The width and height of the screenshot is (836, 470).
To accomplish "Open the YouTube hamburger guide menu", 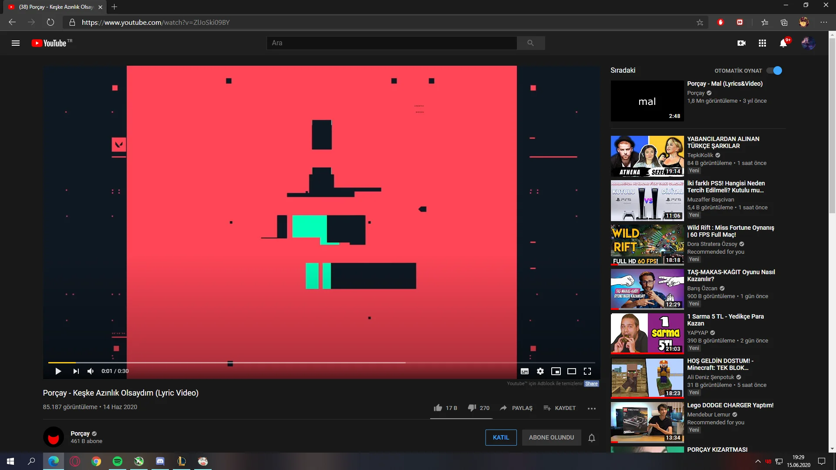I will pos(16,43).
